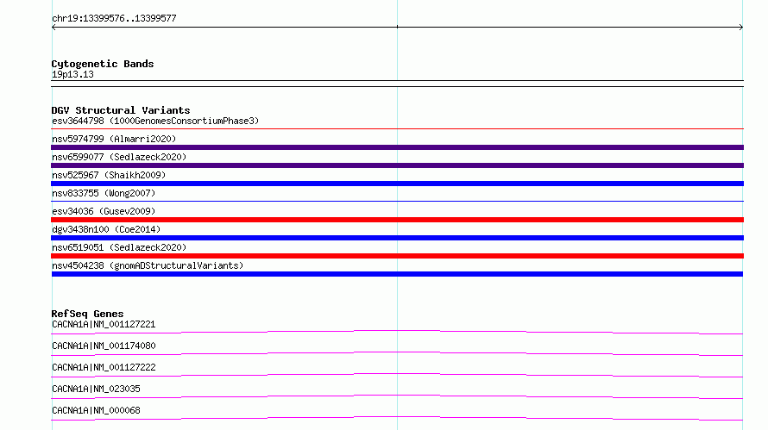The image size is (768, 430).
Task: Select transcript CACNA1A|NM_001127222 label
Action: pyautogui.click(x=104, y=367)
